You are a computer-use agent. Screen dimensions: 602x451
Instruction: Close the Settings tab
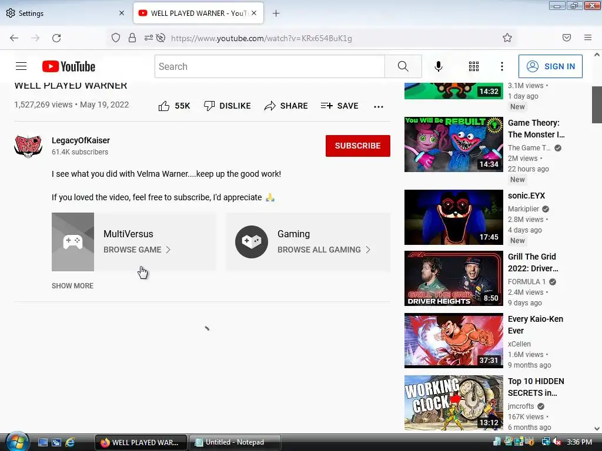[x=122, y=13]
